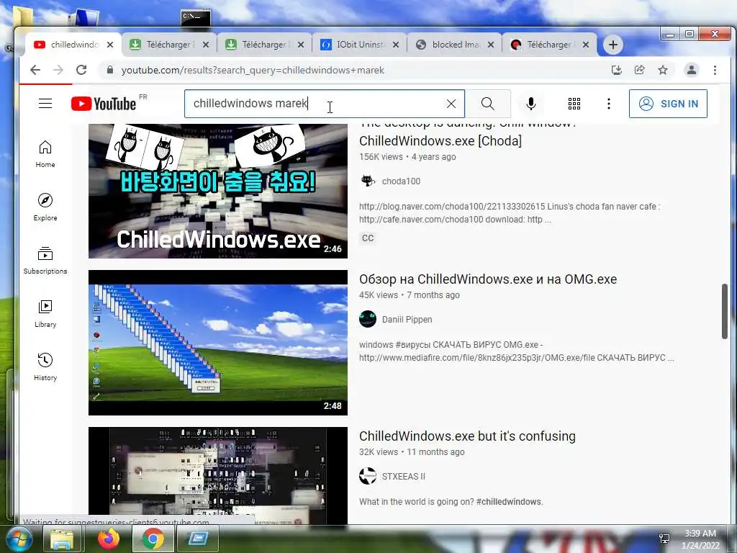Open the Daniil Pippen channel avatar

pyautogui.click(x=368, y=319)
